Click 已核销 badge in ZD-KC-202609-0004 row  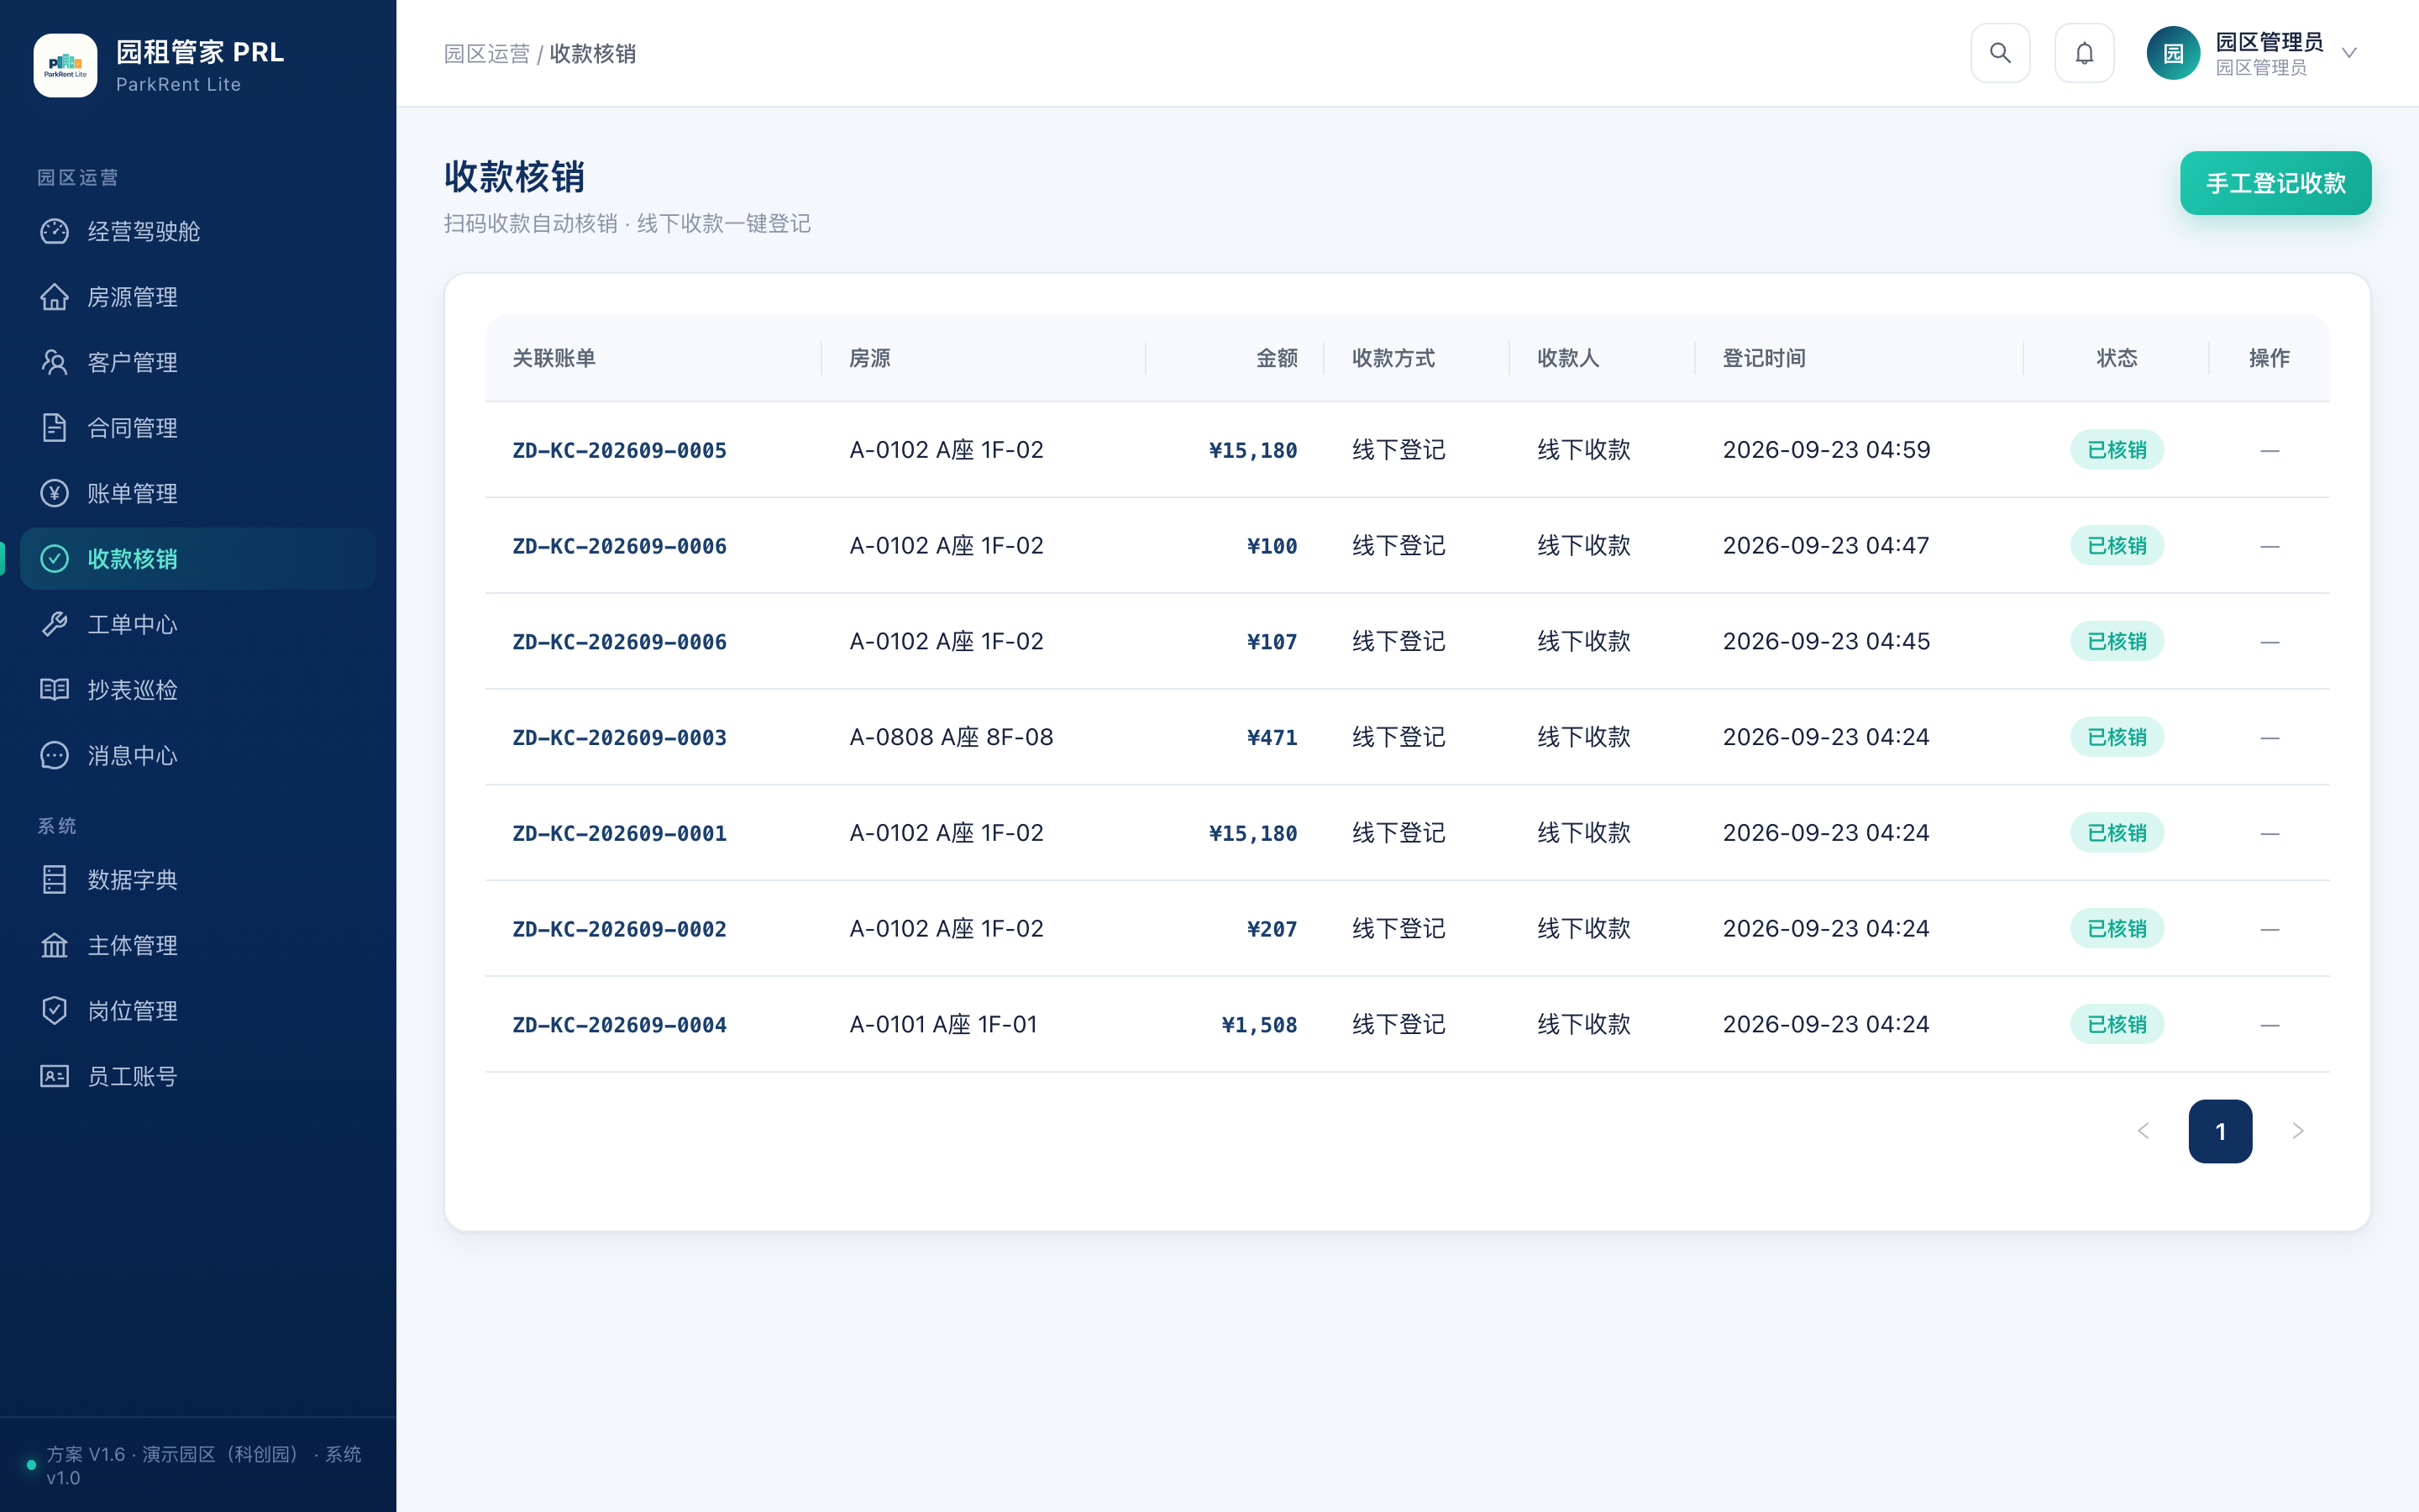2117,1024
